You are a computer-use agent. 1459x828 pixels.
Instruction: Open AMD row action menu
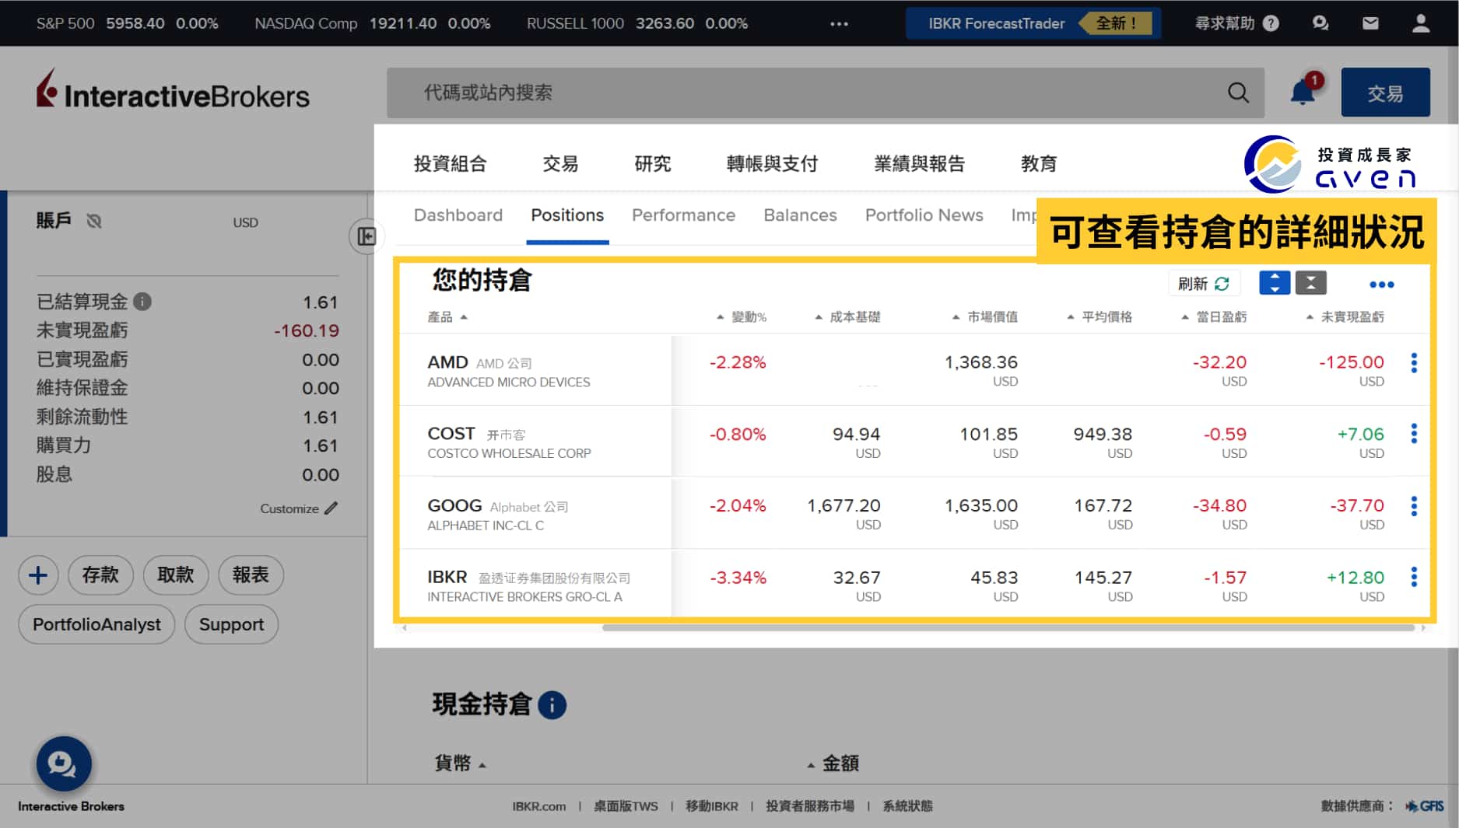click(x=1414, y=363)
